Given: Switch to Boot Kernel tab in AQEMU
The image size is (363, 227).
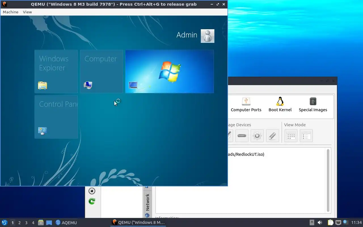Looking at the screenshot, I should tap(280, 105).
